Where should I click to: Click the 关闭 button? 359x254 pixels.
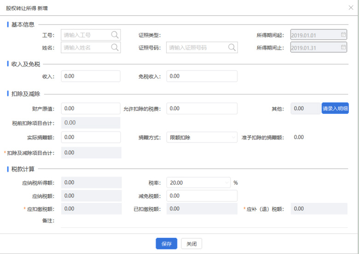[191, 244]
